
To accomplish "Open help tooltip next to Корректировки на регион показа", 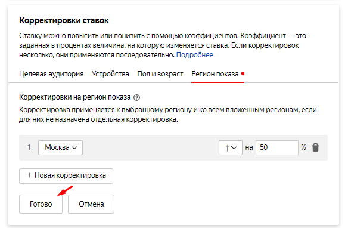I will click(136, 97).
